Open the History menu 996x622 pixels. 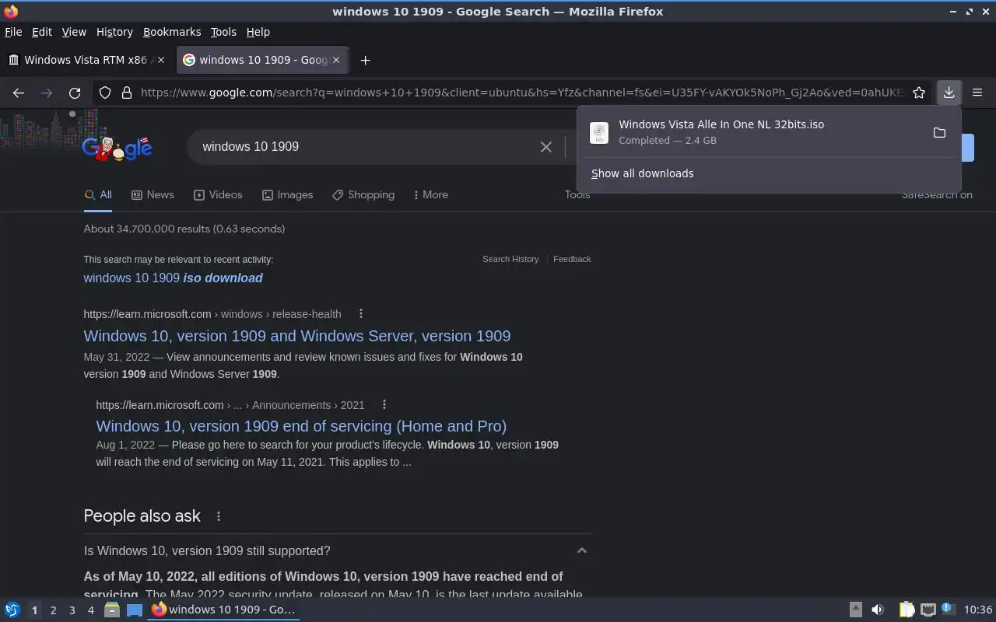114,32
